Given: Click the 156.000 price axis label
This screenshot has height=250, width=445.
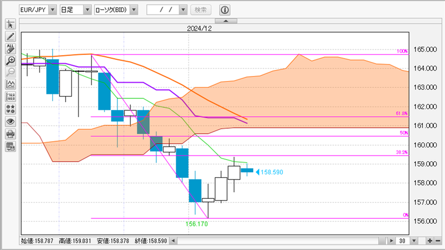Looking at the screenshot, I should [425, 221].
